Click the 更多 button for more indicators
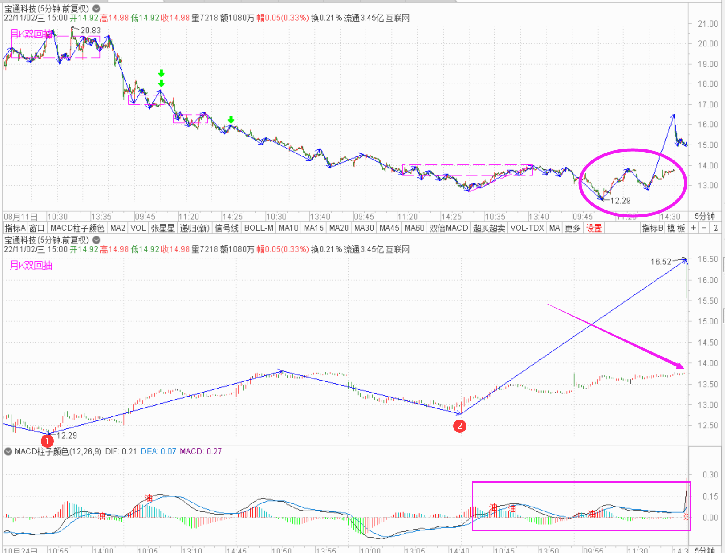 [x=572, y=228]
